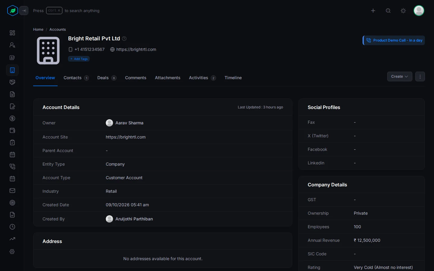Viewport: 434px width, 271px height.
Task: Open the target goals sidebar icon
Action: point(12,203)
